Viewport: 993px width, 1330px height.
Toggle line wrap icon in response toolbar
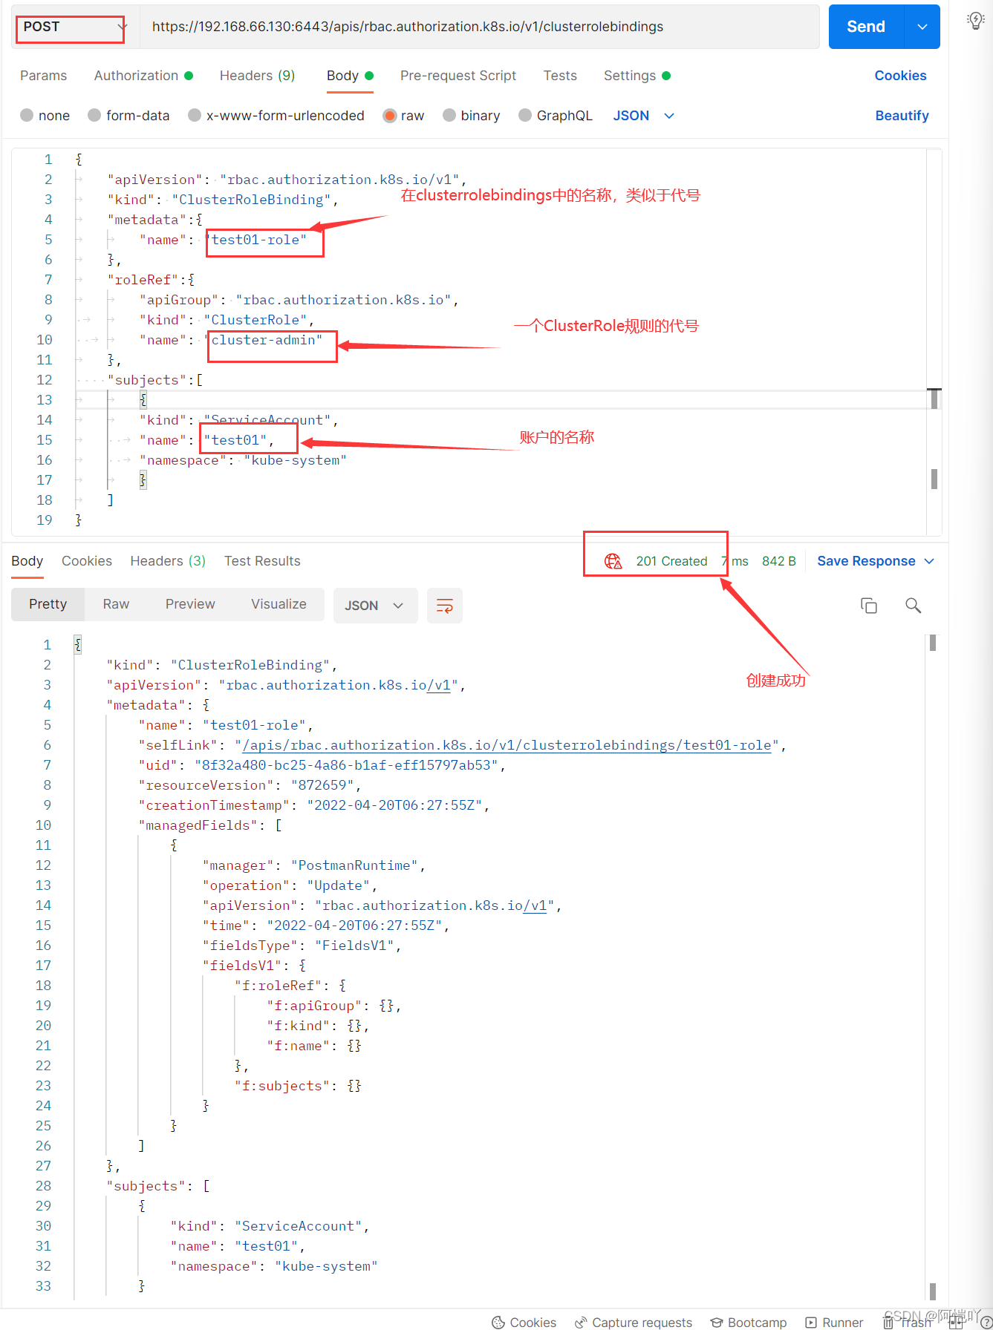(x=445, y=606)
